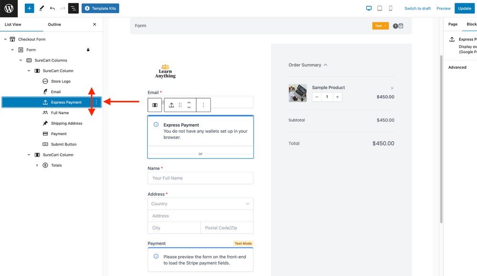This screenshot has width=477, height=276.
Task: Move the Express Payment block up
Action: coord(190,103)
